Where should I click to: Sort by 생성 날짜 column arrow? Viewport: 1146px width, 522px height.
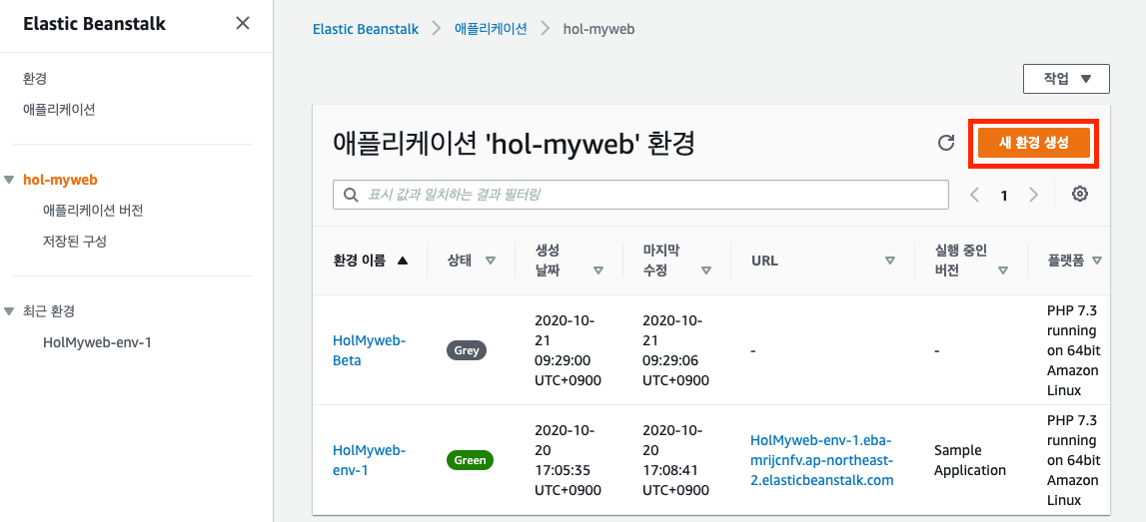(x=598, y=270)
